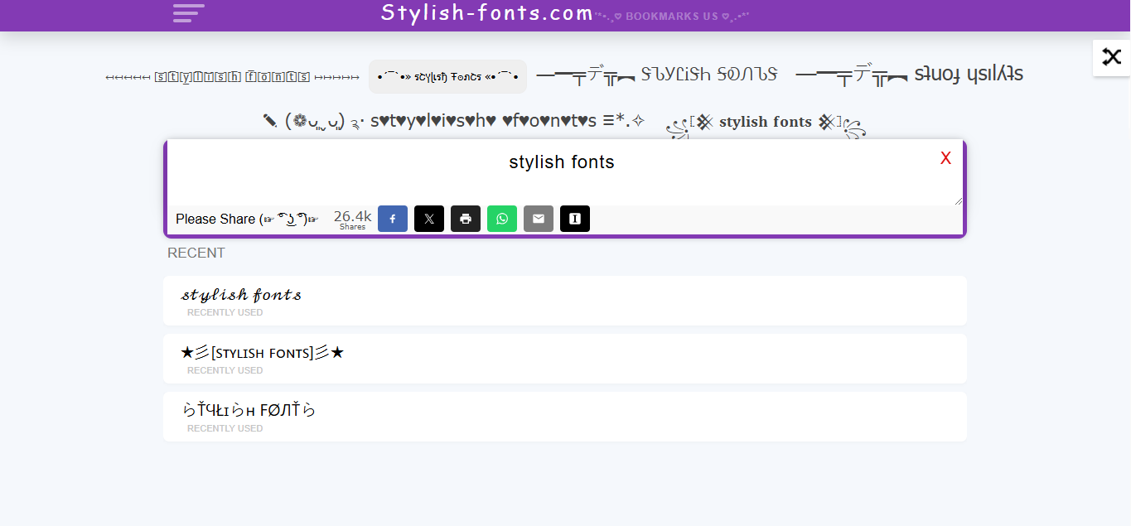Image resolution: width=1131 pixels, height=526 pixels.
Task: Clear input with red X
Action: [945, 158]
